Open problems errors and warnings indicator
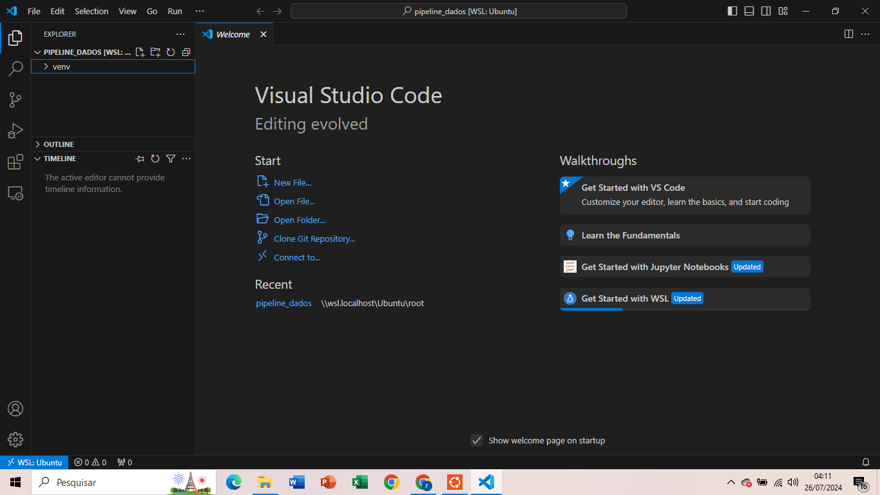The height and width of the screenshot is (495, 880). pos(90,462)
